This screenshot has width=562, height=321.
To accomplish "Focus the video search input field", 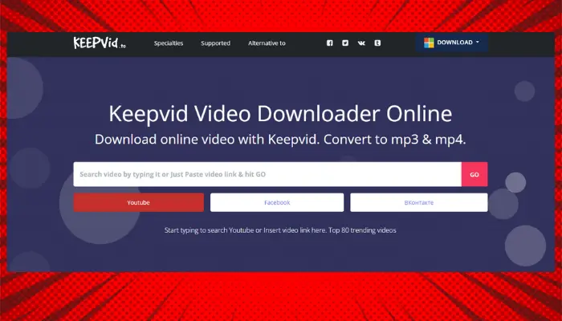I will [267, 174].
